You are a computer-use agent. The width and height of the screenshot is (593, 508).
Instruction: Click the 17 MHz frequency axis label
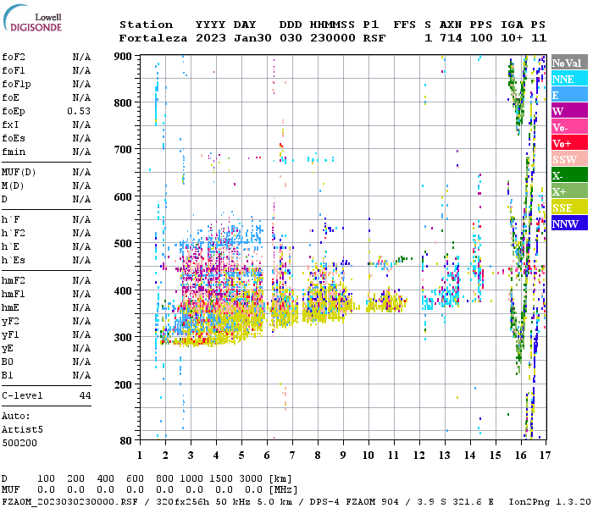point(545,456)
